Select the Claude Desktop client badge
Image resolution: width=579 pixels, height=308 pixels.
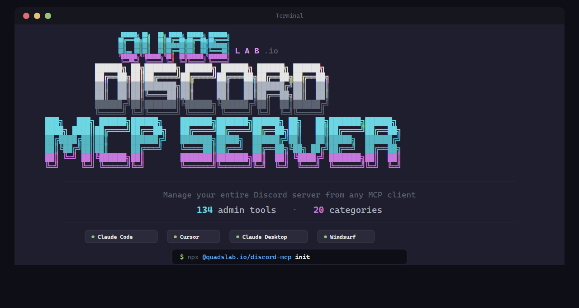click(x=268, y=236)
